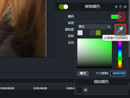This screenshot has width=130, height=98.
Task: Click the rainbow hue slider bar
Action: [120, 54]
